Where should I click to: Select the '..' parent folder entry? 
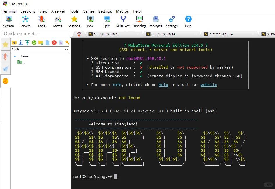coord(21,62)
